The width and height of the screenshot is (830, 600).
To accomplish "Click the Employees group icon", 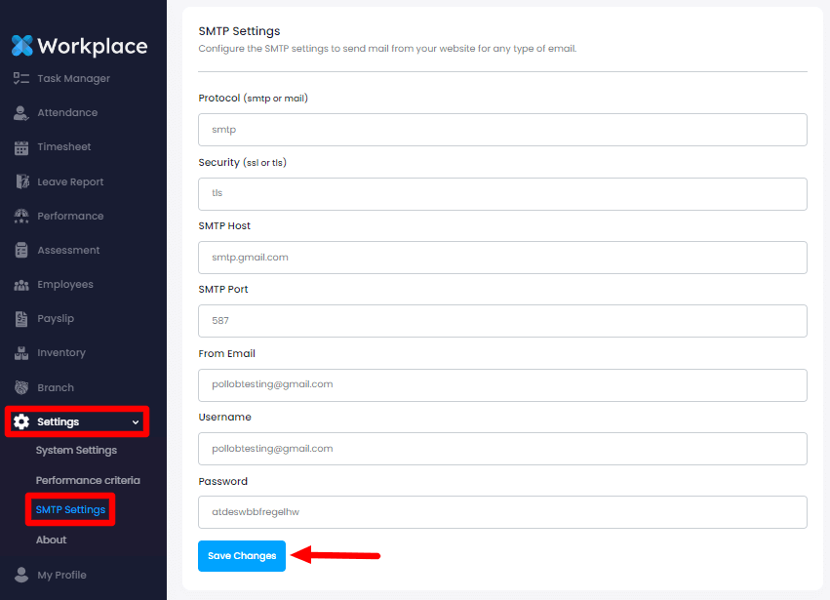I will click(21, 285).
